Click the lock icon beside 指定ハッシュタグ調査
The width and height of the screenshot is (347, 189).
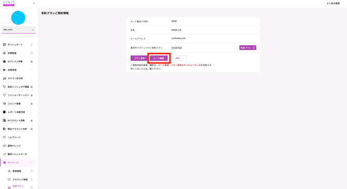(32, 87)
